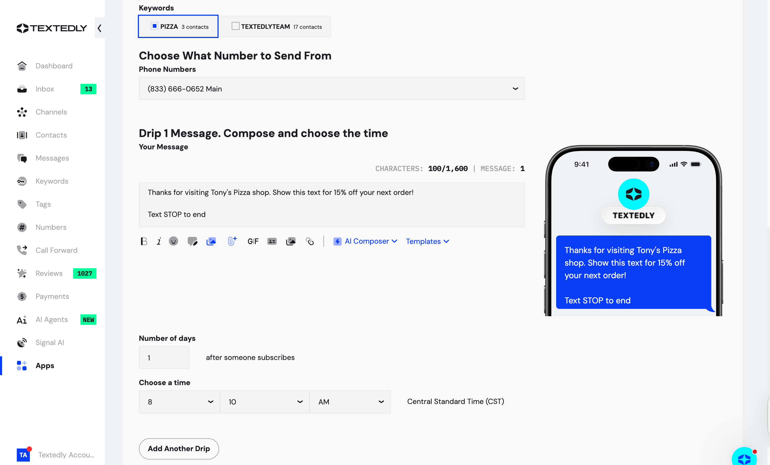Toggle the TEXTEDLYTEAM keyword checkbox
The width and height of the screenshot is (770, 465).
(x=235, y=26)
